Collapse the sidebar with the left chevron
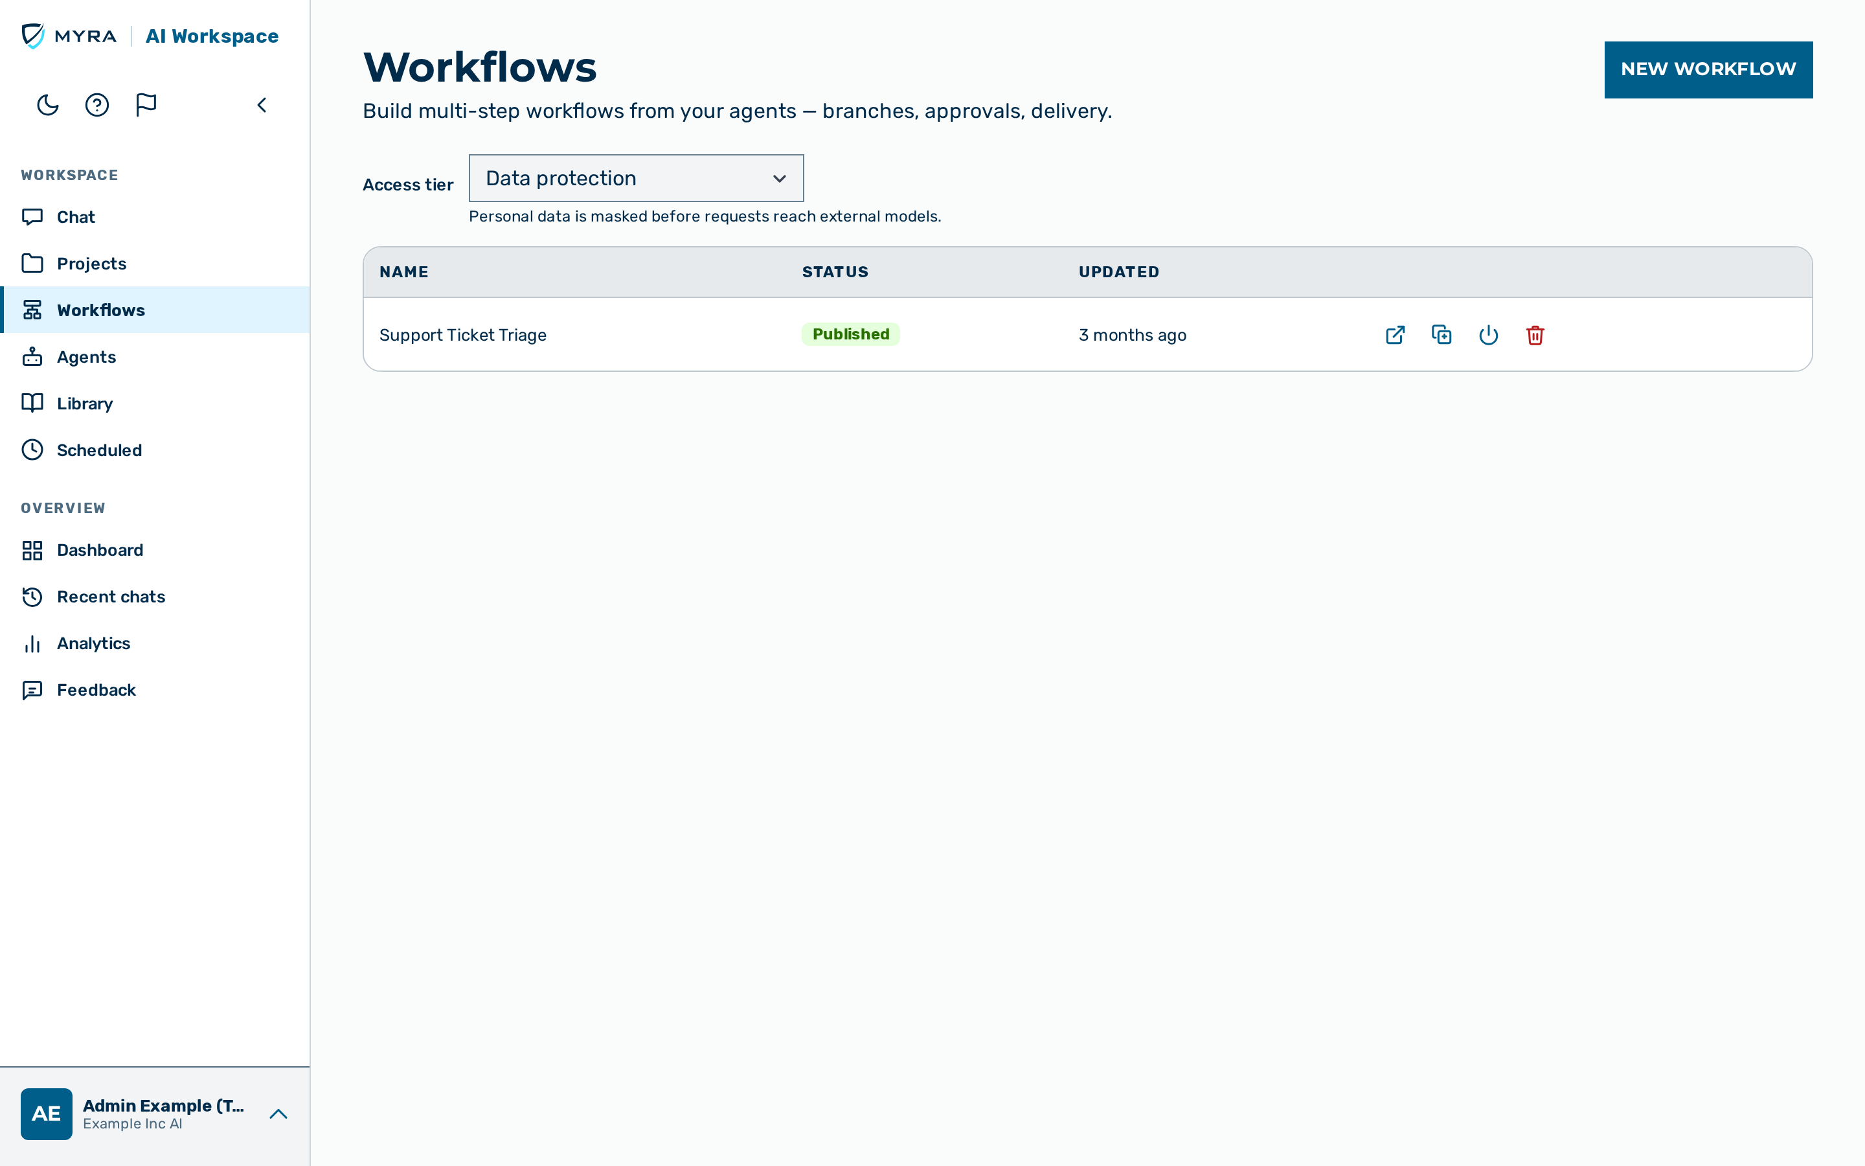The width and height of the screenshot is (1865, 1166). (262, 105)
